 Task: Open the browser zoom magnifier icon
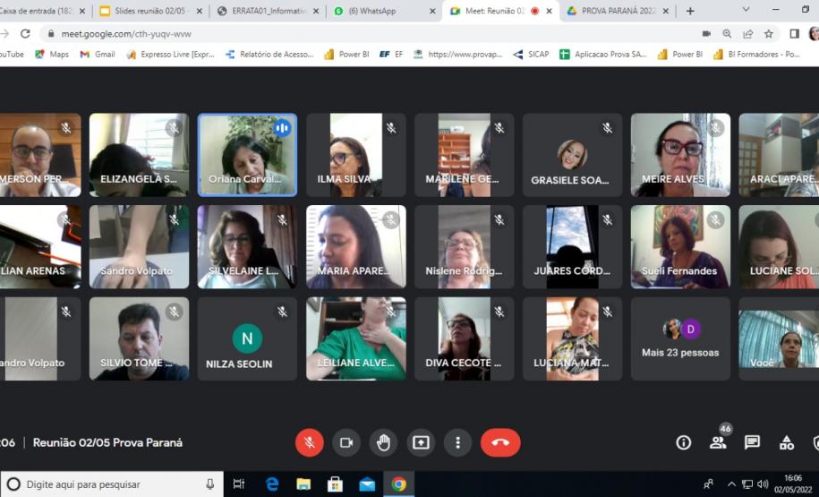tap(727, 33)
